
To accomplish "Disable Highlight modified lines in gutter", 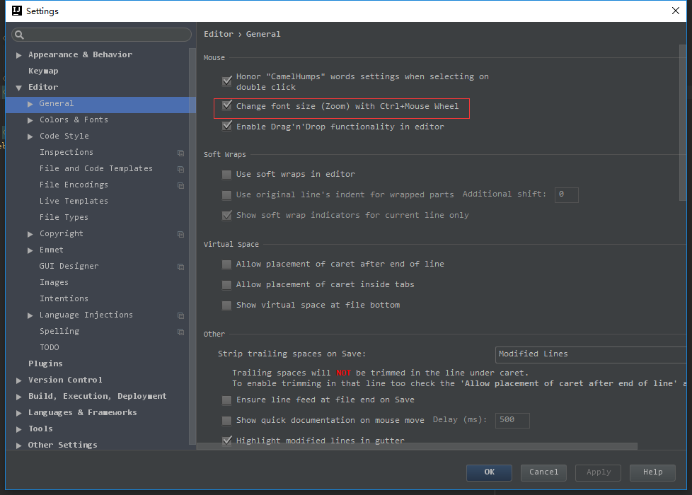I will tap(226, 440).
